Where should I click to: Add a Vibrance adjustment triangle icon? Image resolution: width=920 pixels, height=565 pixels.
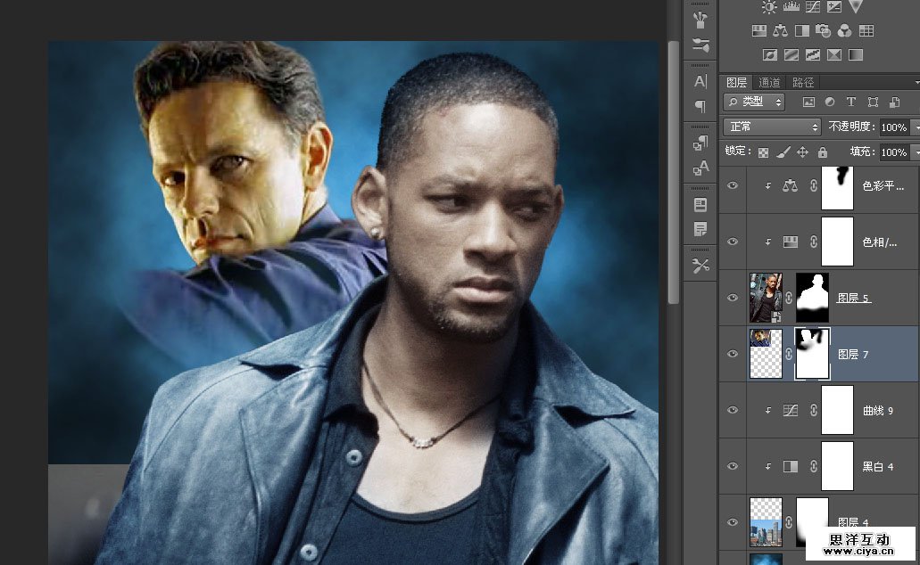[x=856, y=6]
